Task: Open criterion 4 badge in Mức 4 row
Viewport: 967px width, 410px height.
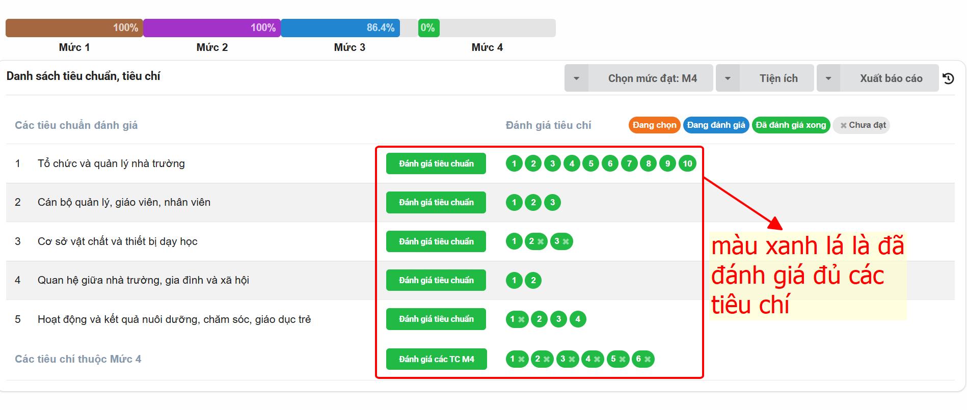Action: click(592, 359)
